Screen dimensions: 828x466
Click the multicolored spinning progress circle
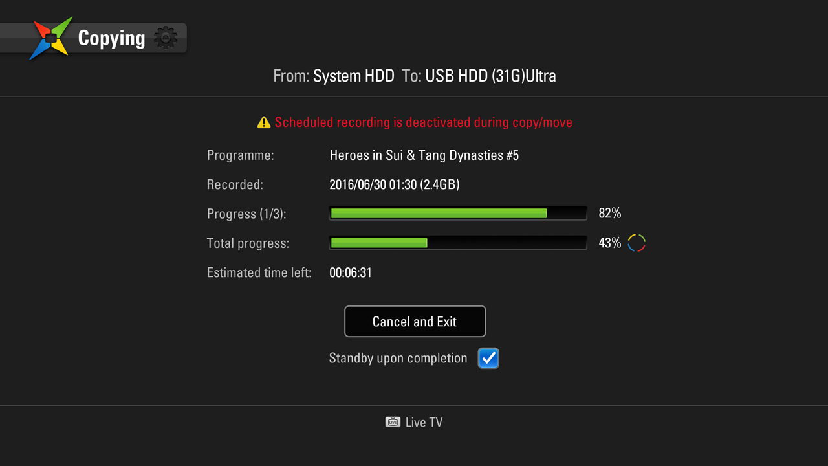click(x=637, y=243)
